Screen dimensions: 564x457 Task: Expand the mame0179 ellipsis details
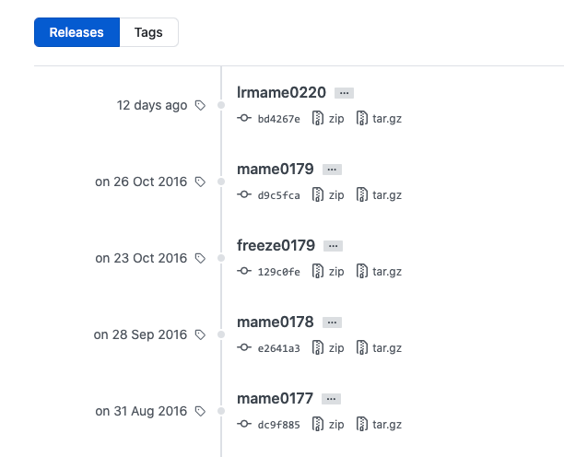pyautogui.click(x=332, y=170)
